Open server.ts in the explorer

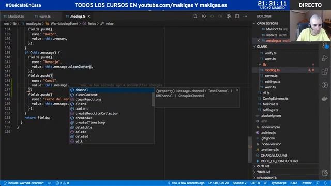[271, 76]
